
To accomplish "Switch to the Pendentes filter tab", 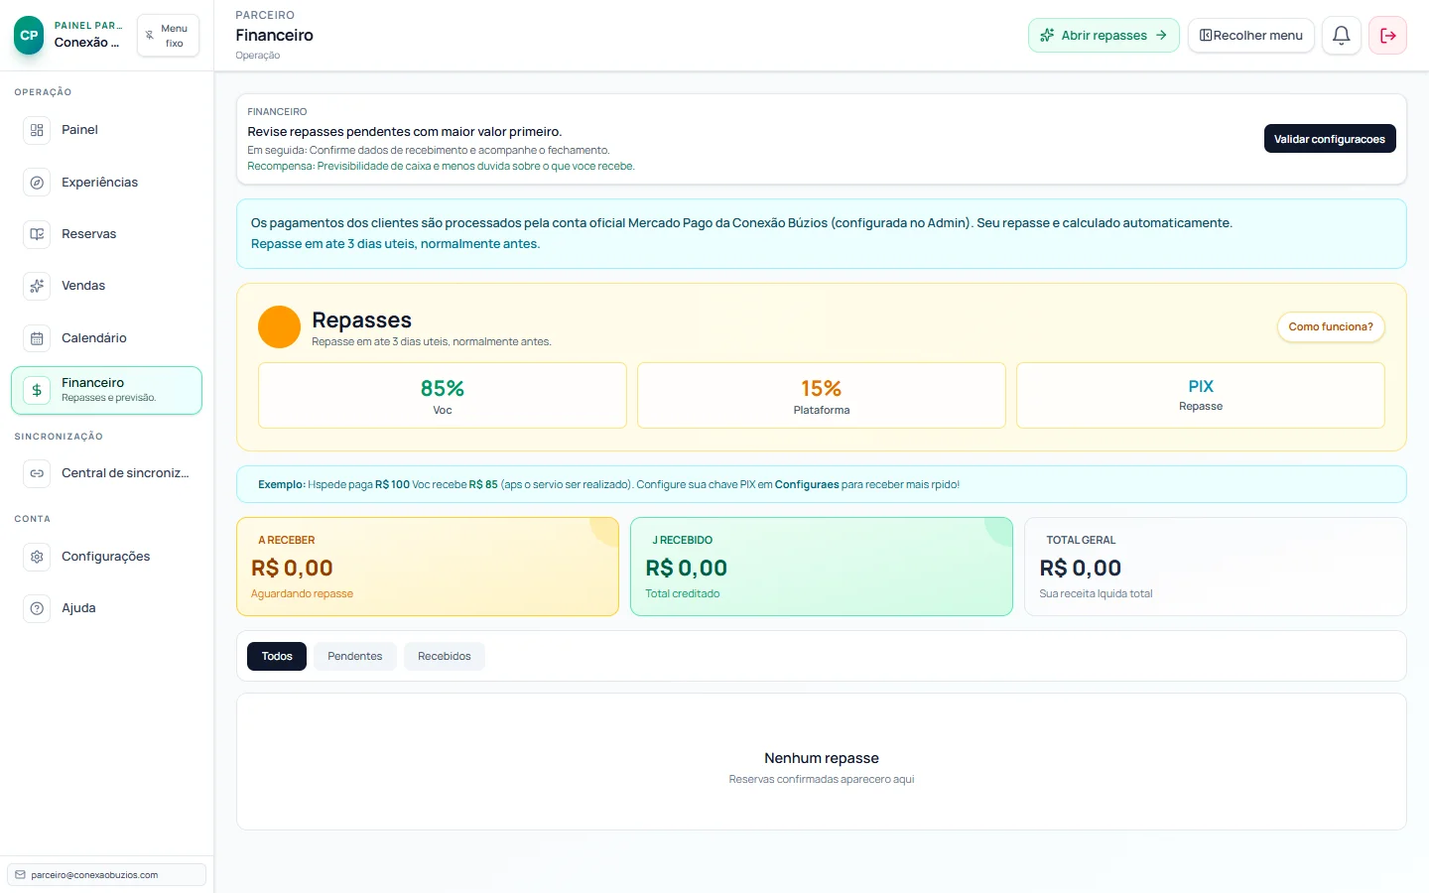I will [354, 656].
